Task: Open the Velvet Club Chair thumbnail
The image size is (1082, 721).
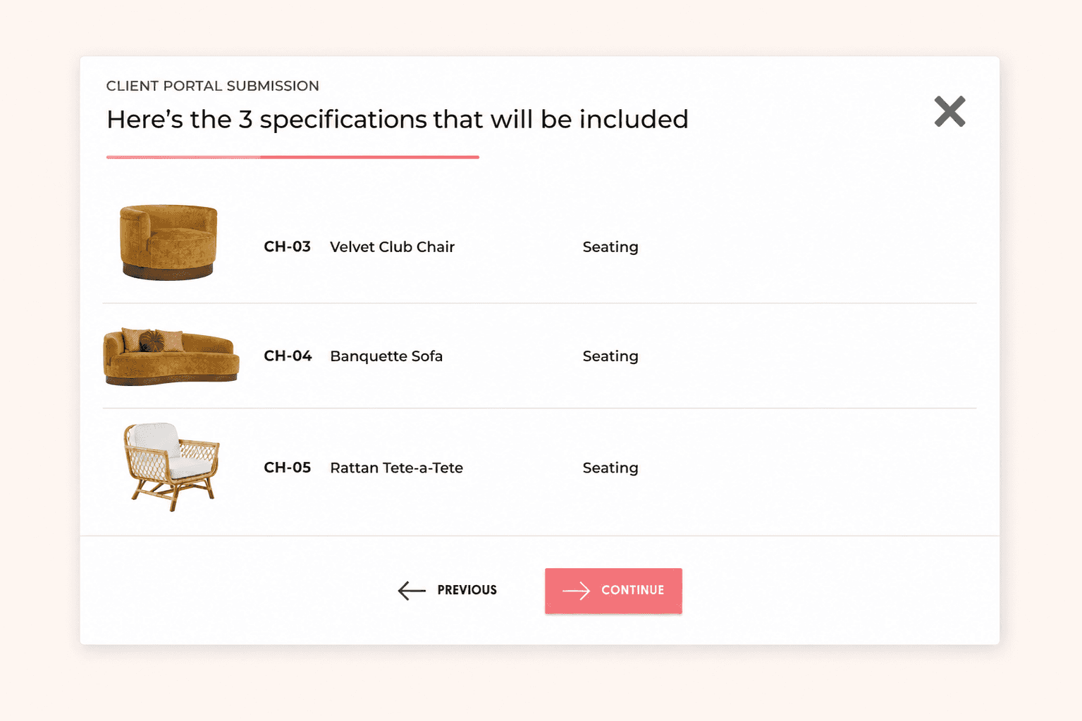Action: click(168, 242)
